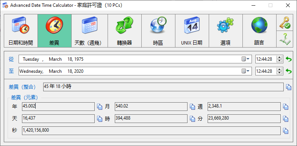The width and height of the screenshot is (297, 146).
Task: Copy the 天 value 16,437
Action: pos(100,118)
